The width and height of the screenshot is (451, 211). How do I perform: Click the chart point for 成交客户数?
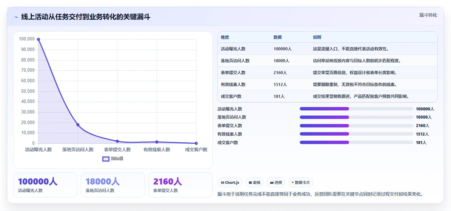click(196, 143)
